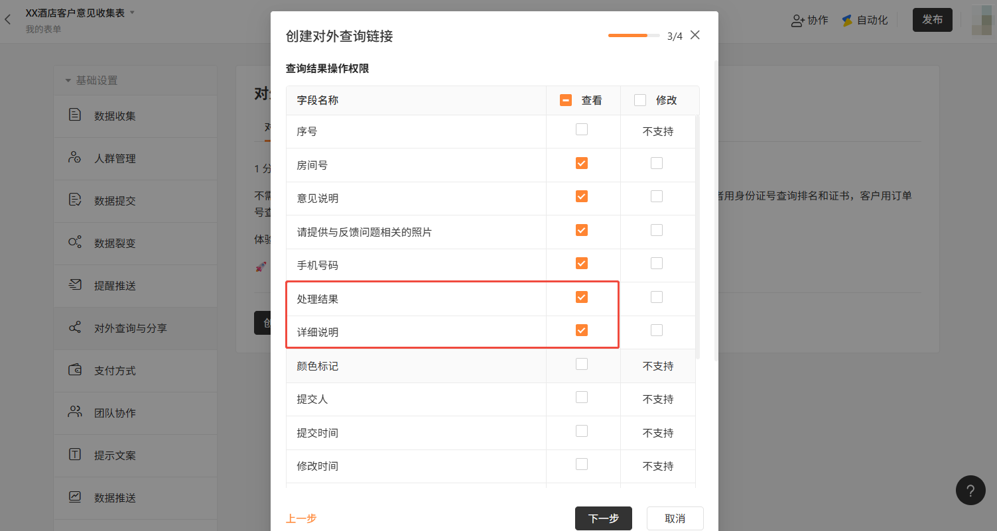Toggle the select-all 修改 header checkbox
This screenshot has width=997, height=531.
click(x=640, y=100)
